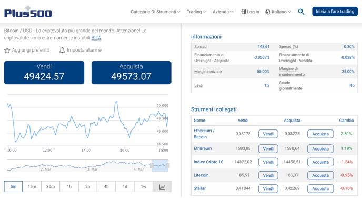Open the chart type icon button
The width and height of the screenshot is (362, 200).
162,187
